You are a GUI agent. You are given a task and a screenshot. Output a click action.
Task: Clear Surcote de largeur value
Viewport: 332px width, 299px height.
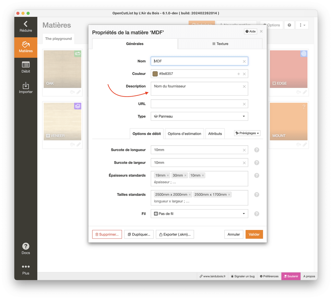click(x=244, y=163)
